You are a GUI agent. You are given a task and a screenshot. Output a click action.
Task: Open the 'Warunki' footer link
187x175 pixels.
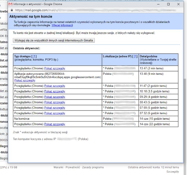click(58, 167)
